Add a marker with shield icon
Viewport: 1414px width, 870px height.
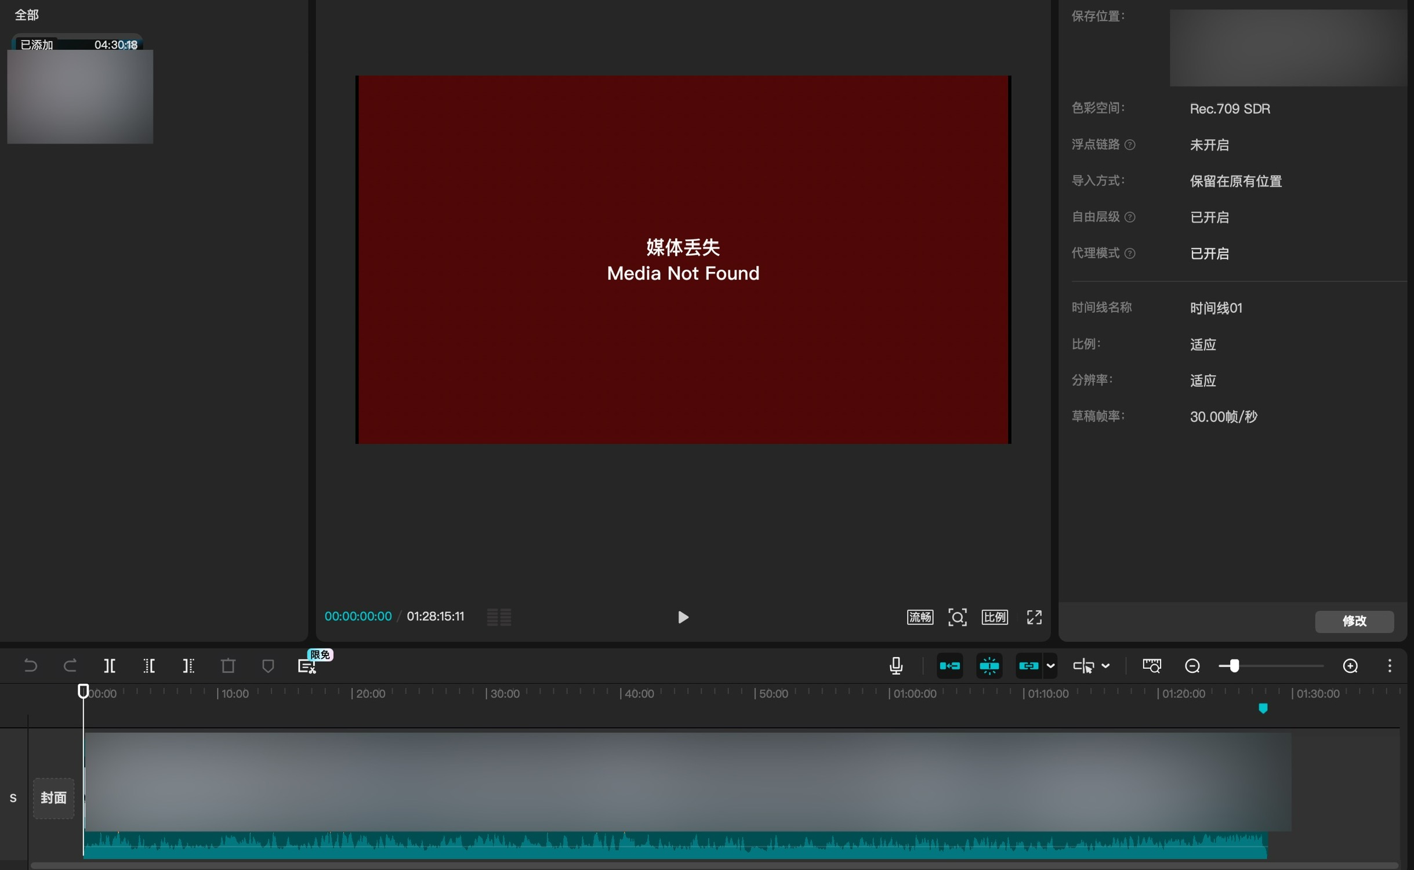(x=267, y=666)
